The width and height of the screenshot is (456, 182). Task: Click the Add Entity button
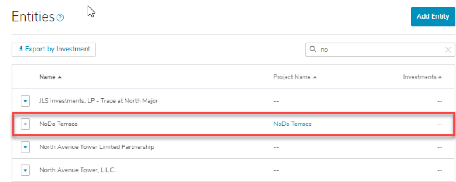tap(433, 16)
